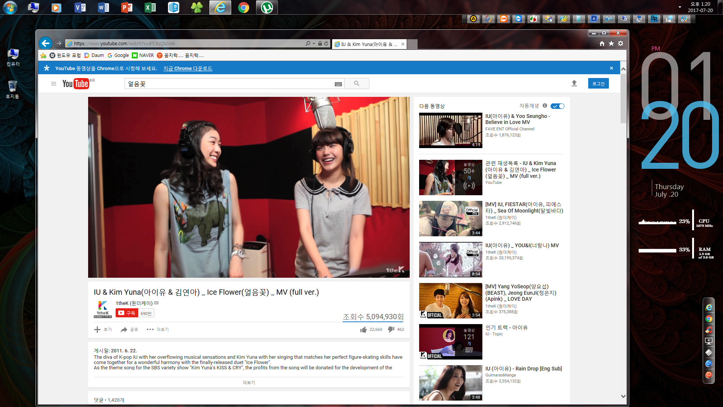The width and height of the screenshot is (723, 407).
Task: Click the like thumbs-up icon
Action: pyautogui.click(x=363, y=330)
